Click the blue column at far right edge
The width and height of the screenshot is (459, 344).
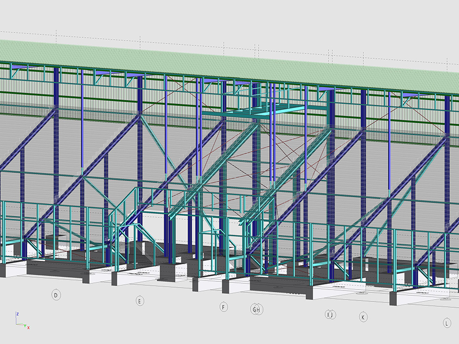(448, 143)
